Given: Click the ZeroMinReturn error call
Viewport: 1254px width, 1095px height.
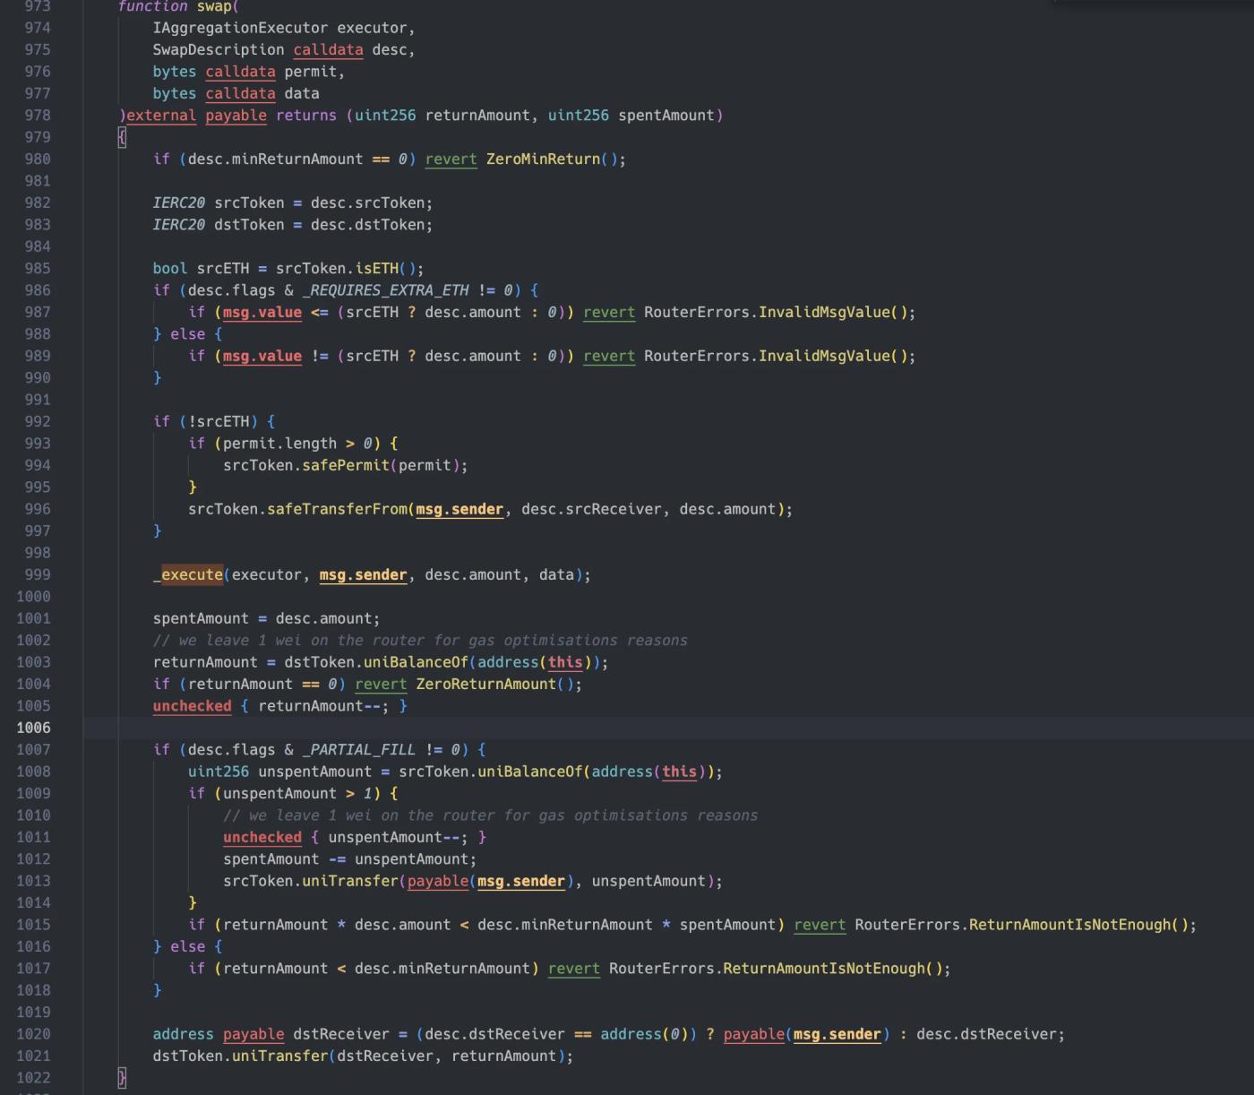Looking at the screenshot, I should 543,159.
